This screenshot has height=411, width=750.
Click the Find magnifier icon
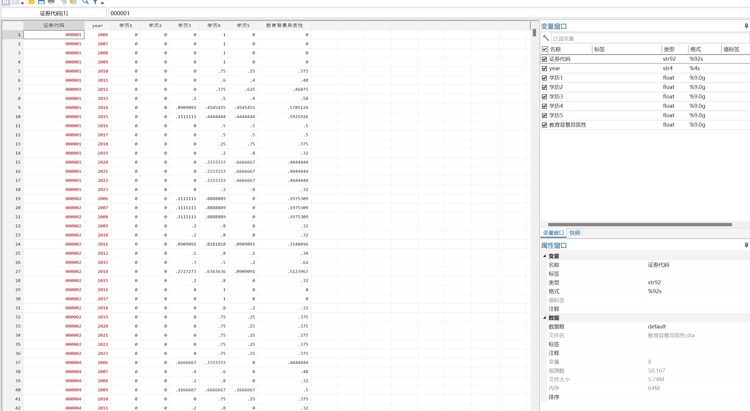(85, 2)
